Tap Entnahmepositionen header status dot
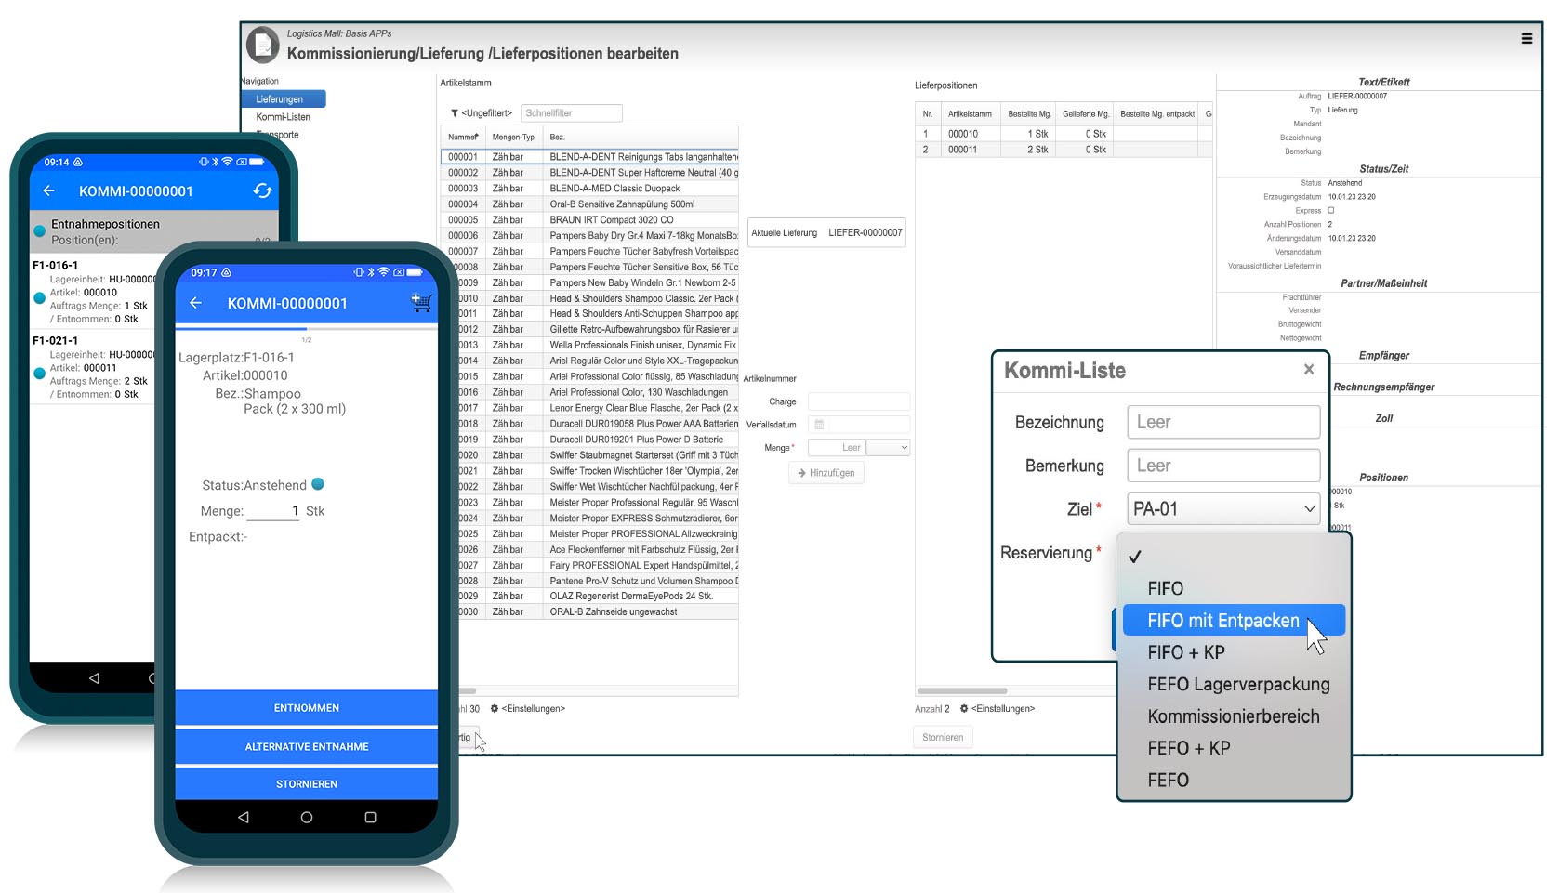Image resolution: width=1559 pixels, height=893 pixels. coord(39,231)
